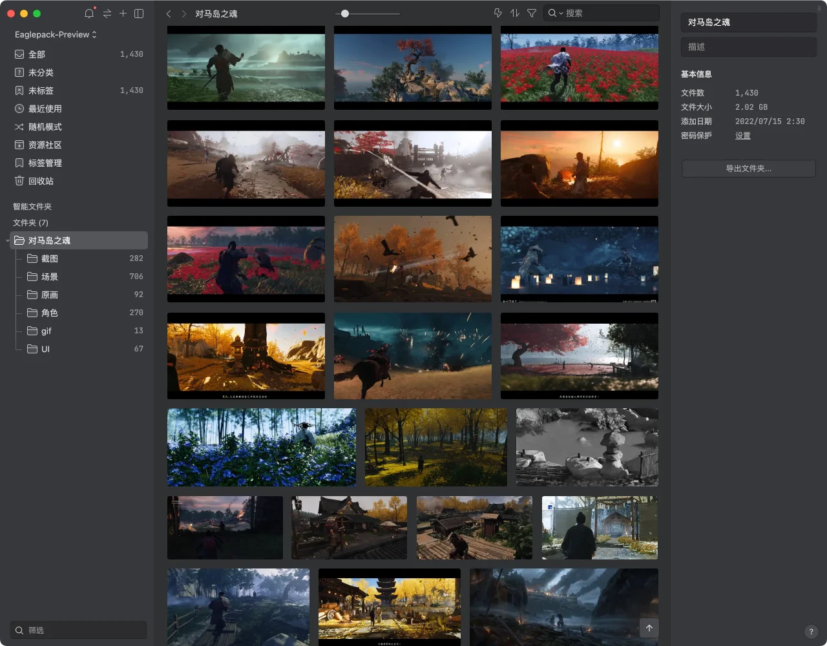The width and height of the screenshot is (827, 646).
Task: Select 未分类 in the sidebar
Action: point(79,72)
